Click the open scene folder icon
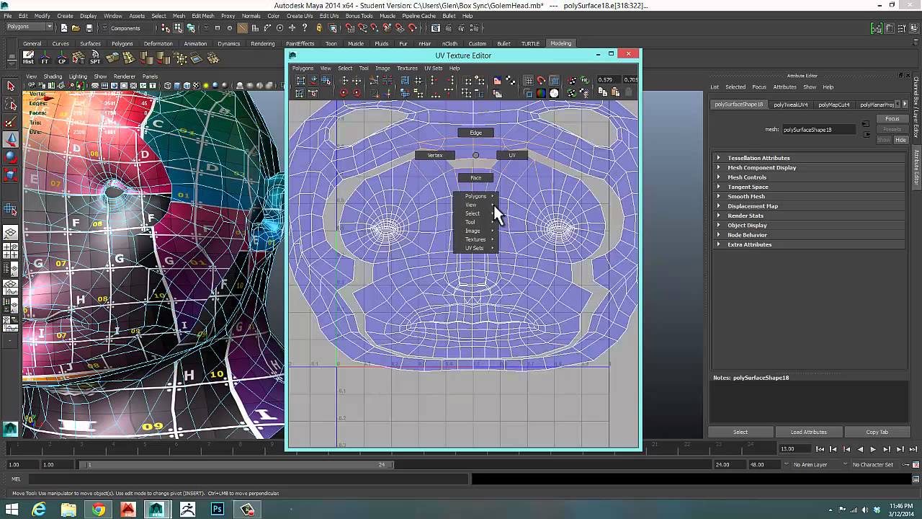Image resolution: width=922 pixels, height=519 pixels. coord(76,28)
